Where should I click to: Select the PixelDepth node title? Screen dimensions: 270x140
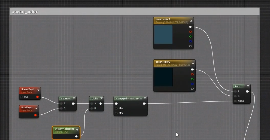(27, 107)
